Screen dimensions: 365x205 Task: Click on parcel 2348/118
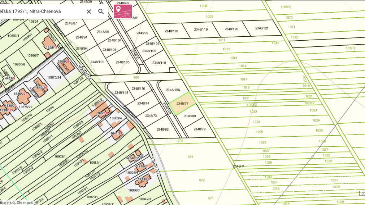pos(171,31)
